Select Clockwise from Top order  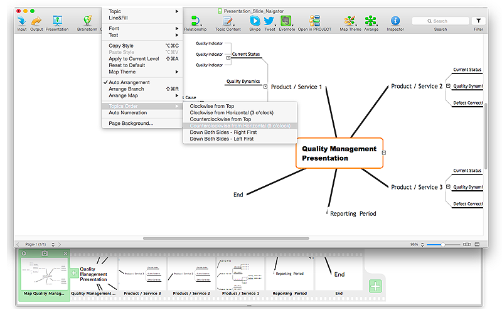tap(240, 106)
